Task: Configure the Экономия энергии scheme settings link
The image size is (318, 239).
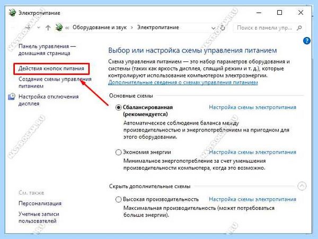Action: click(x=252, y=152)
